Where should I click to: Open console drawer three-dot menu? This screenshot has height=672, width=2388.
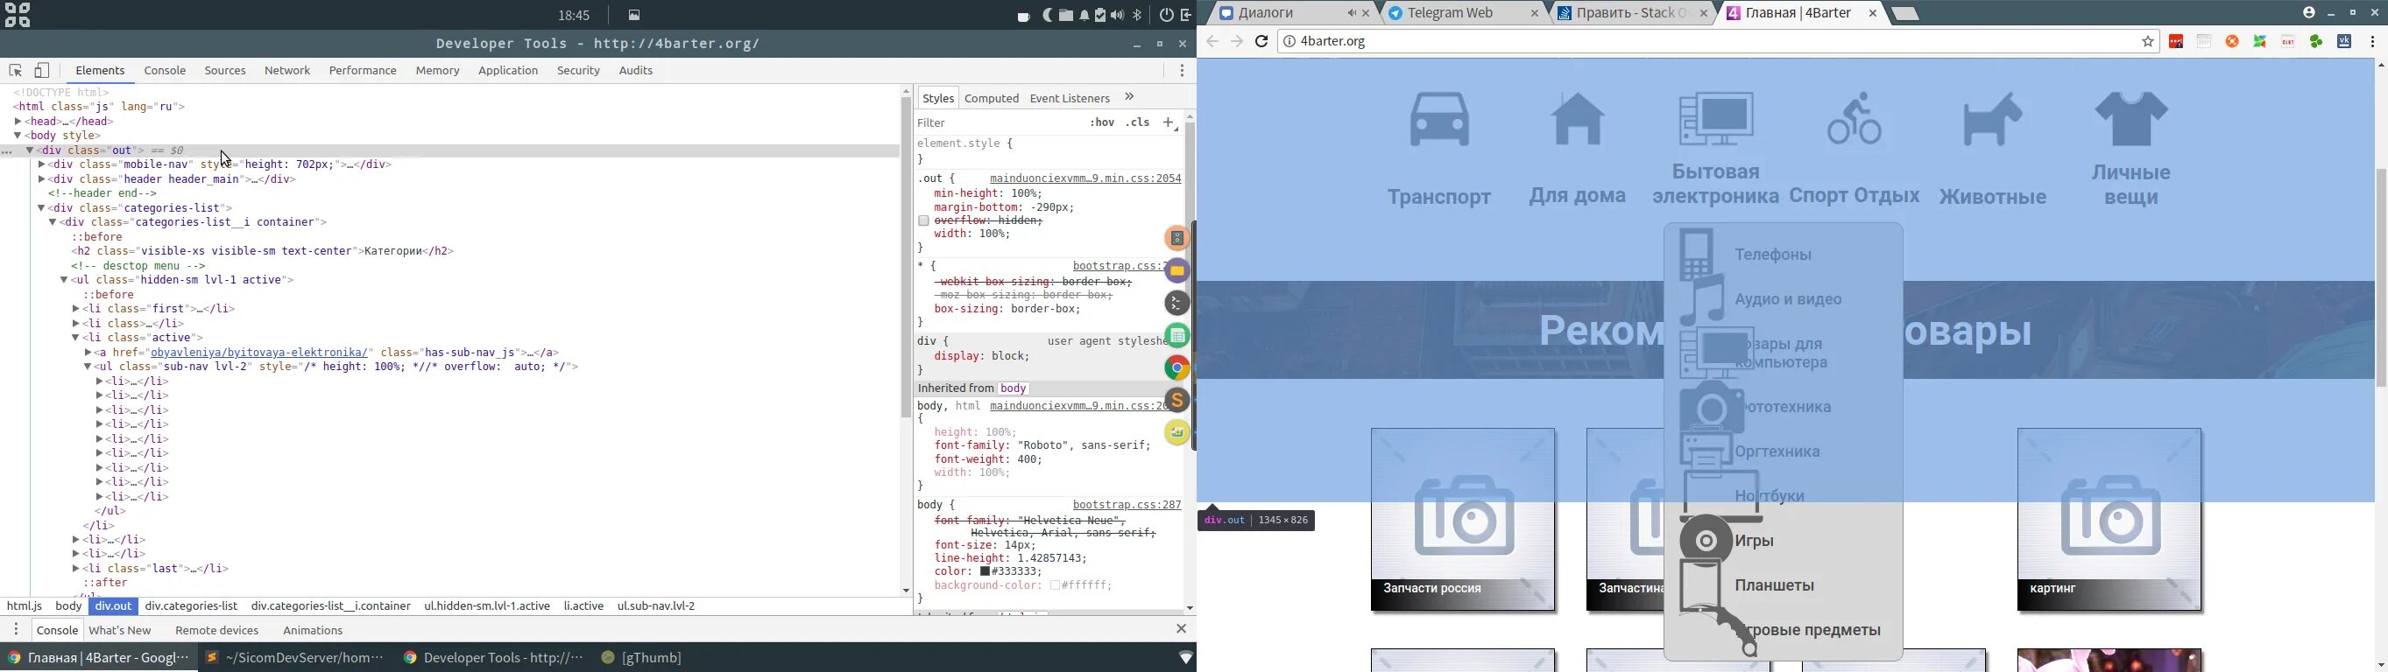[x=17, y=630]
